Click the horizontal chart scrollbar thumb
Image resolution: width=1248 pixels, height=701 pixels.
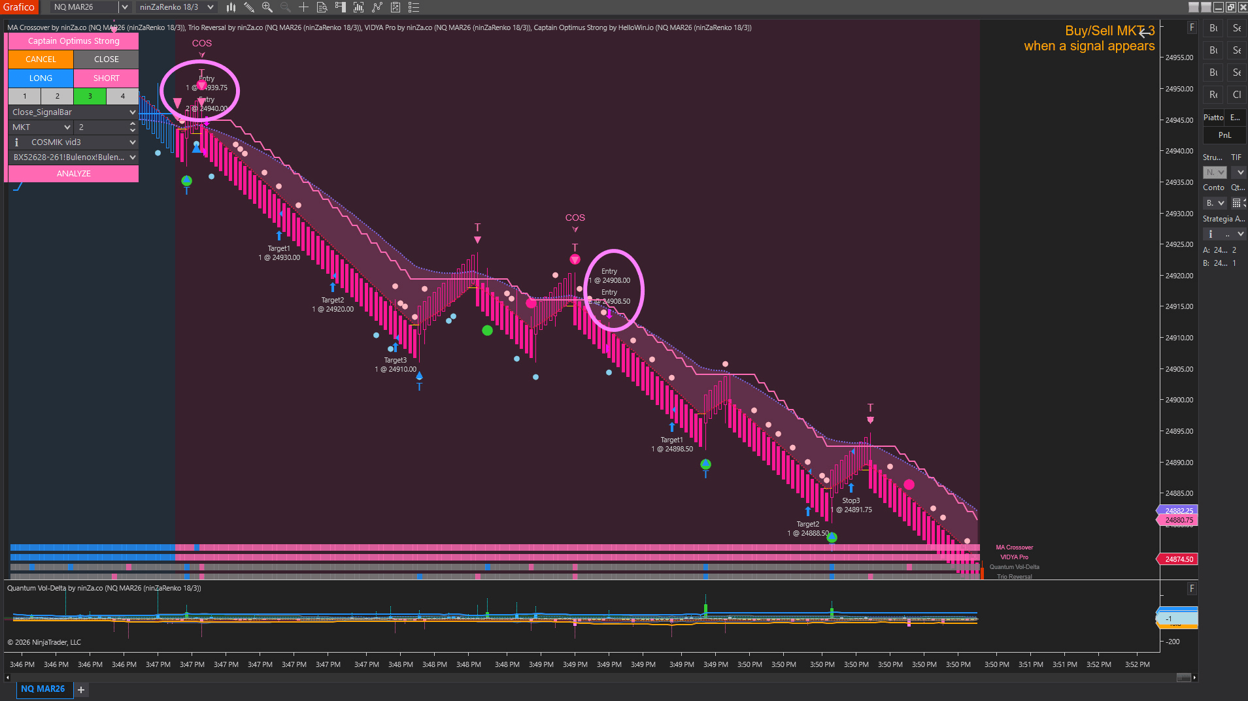click(x=1184, y=677)
